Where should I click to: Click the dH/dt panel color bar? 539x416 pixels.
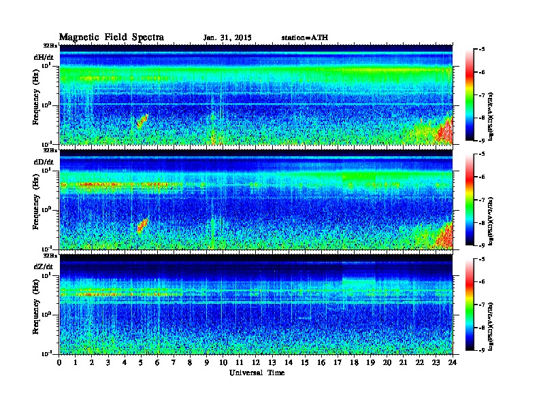pos(470,95)
